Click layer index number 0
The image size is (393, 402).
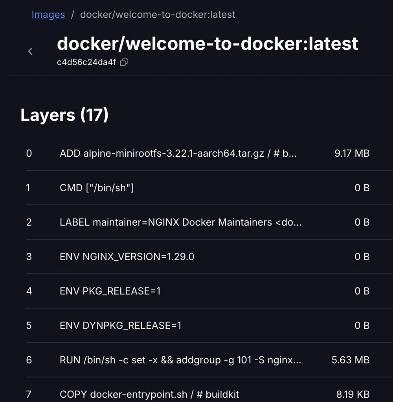click(29, 153)
